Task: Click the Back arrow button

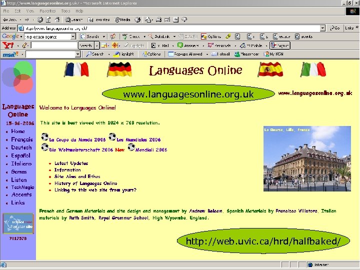Action: pyautogui.click(x=9, y=19)
